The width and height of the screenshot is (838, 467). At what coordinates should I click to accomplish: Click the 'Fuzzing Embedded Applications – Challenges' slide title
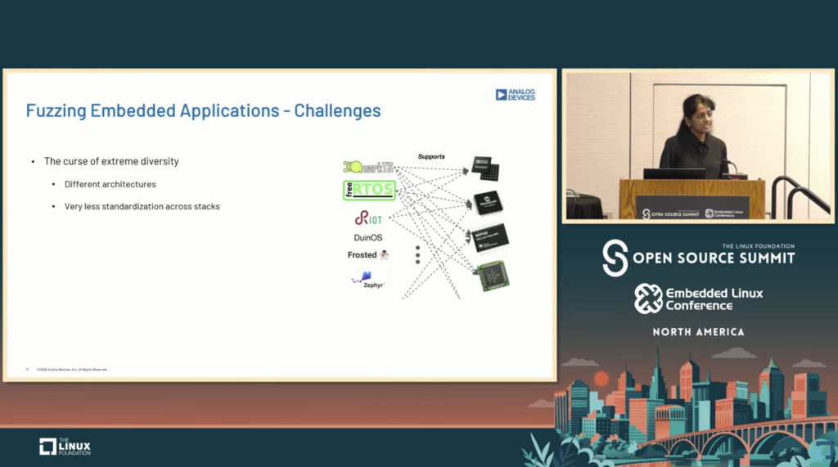coord(203,110)
